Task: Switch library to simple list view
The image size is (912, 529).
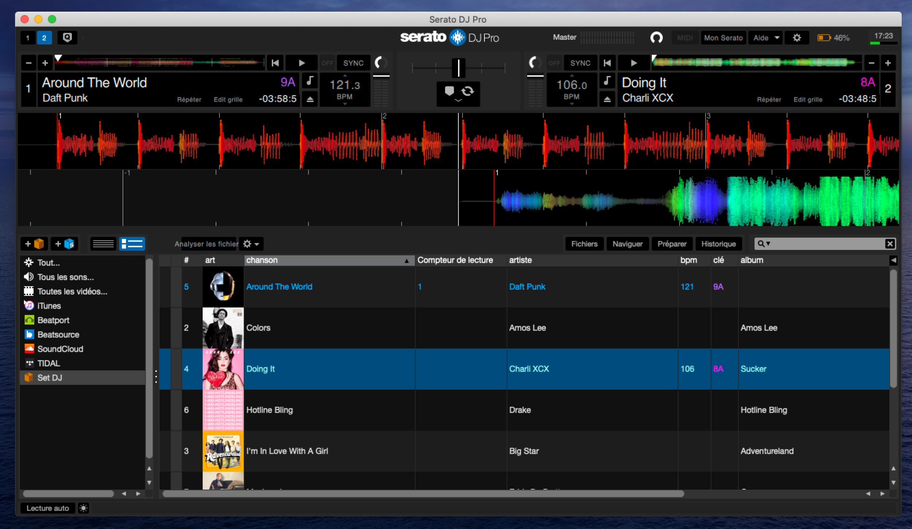Action: (103, 244)
